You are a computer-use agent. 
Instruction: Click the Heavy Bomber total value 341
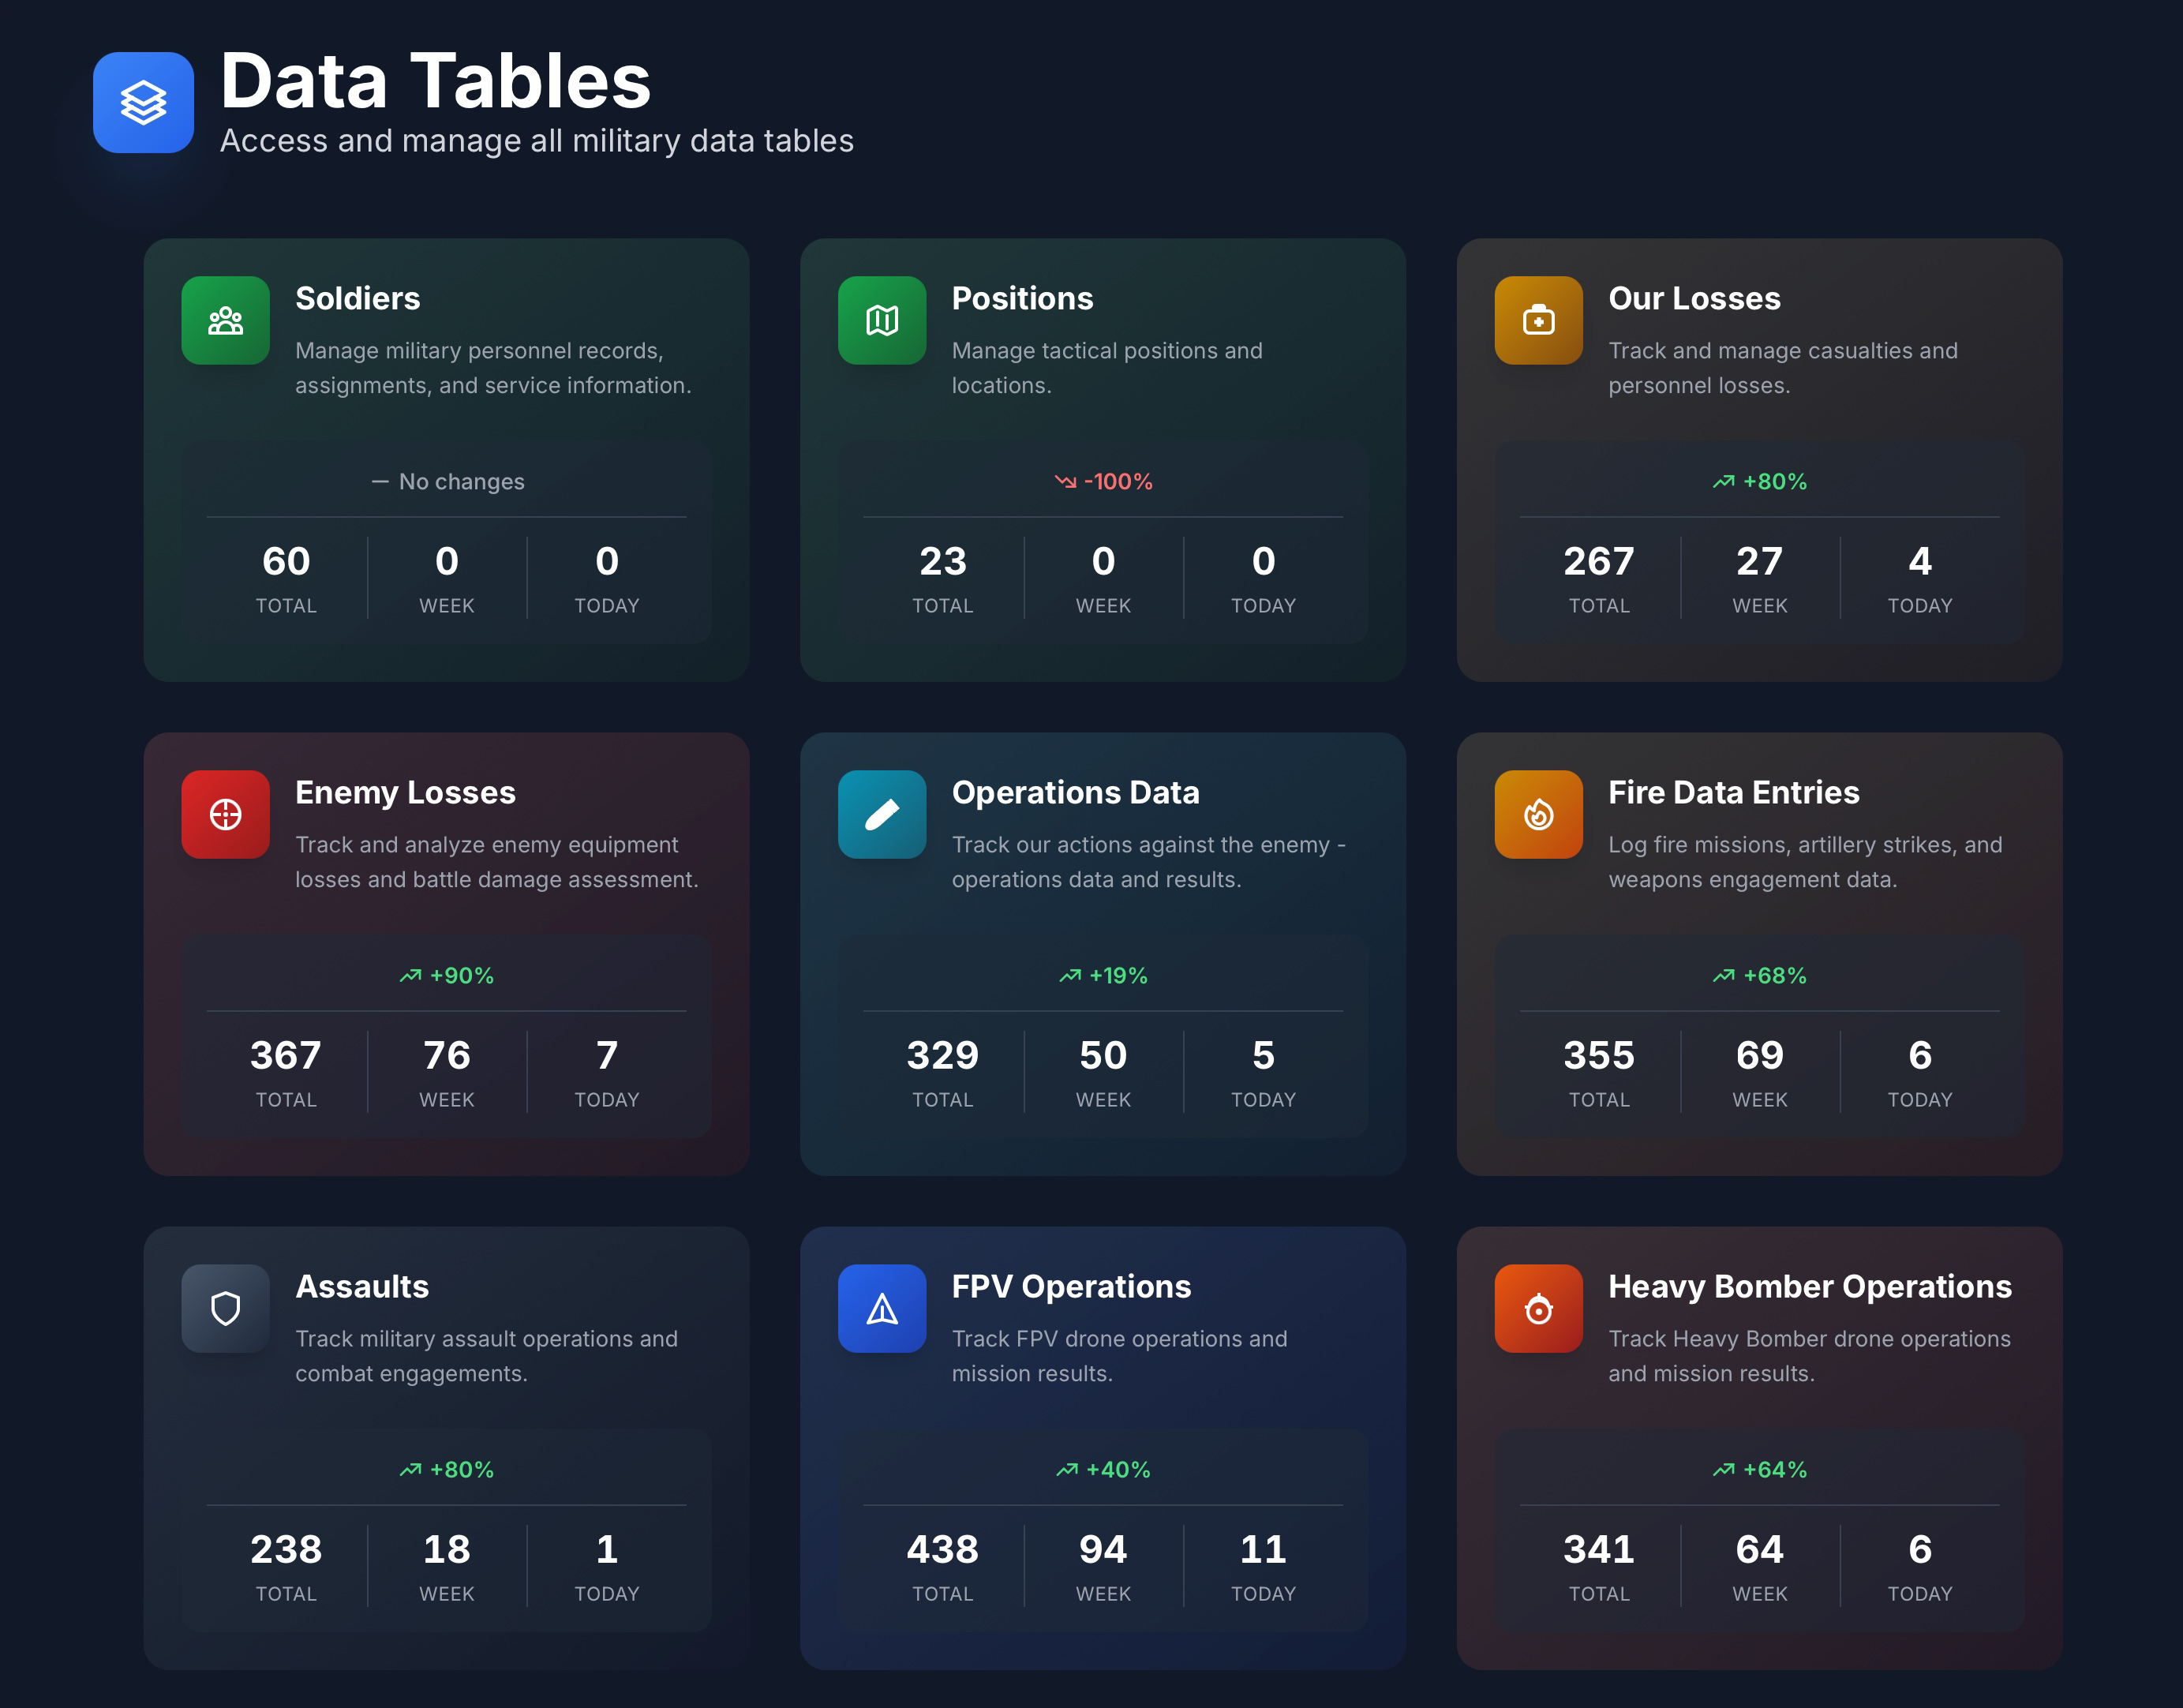(x=1599, y=1549)
